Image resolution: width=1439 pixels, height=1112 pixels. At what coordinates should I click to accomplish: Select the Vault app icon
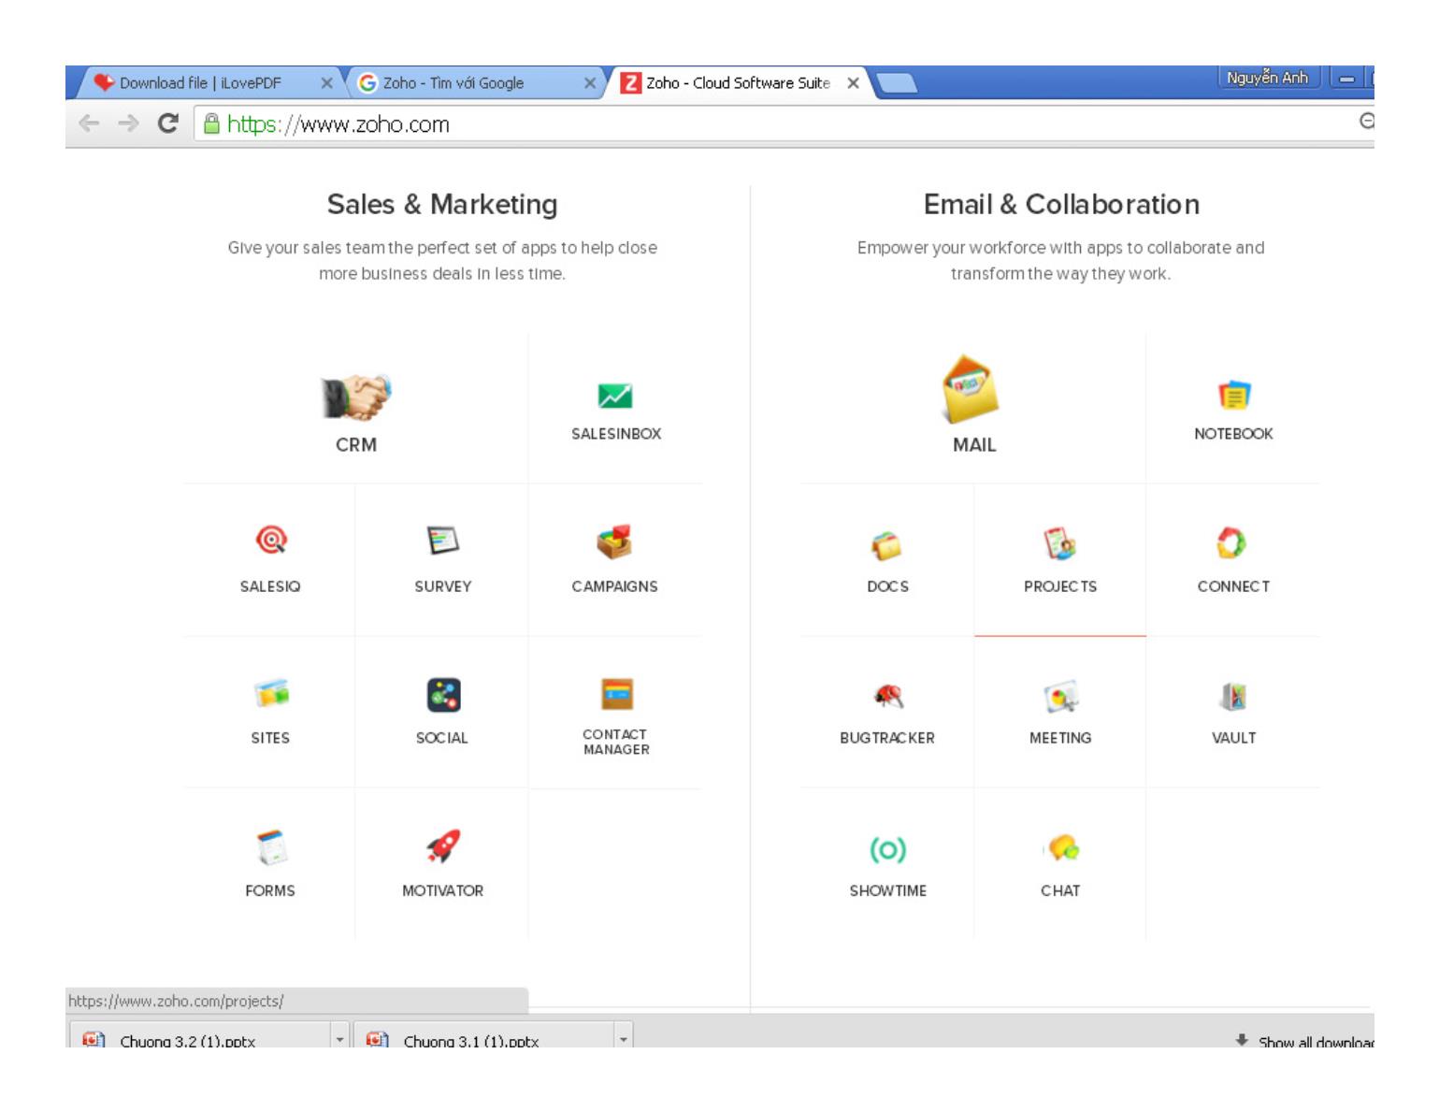1233,696
